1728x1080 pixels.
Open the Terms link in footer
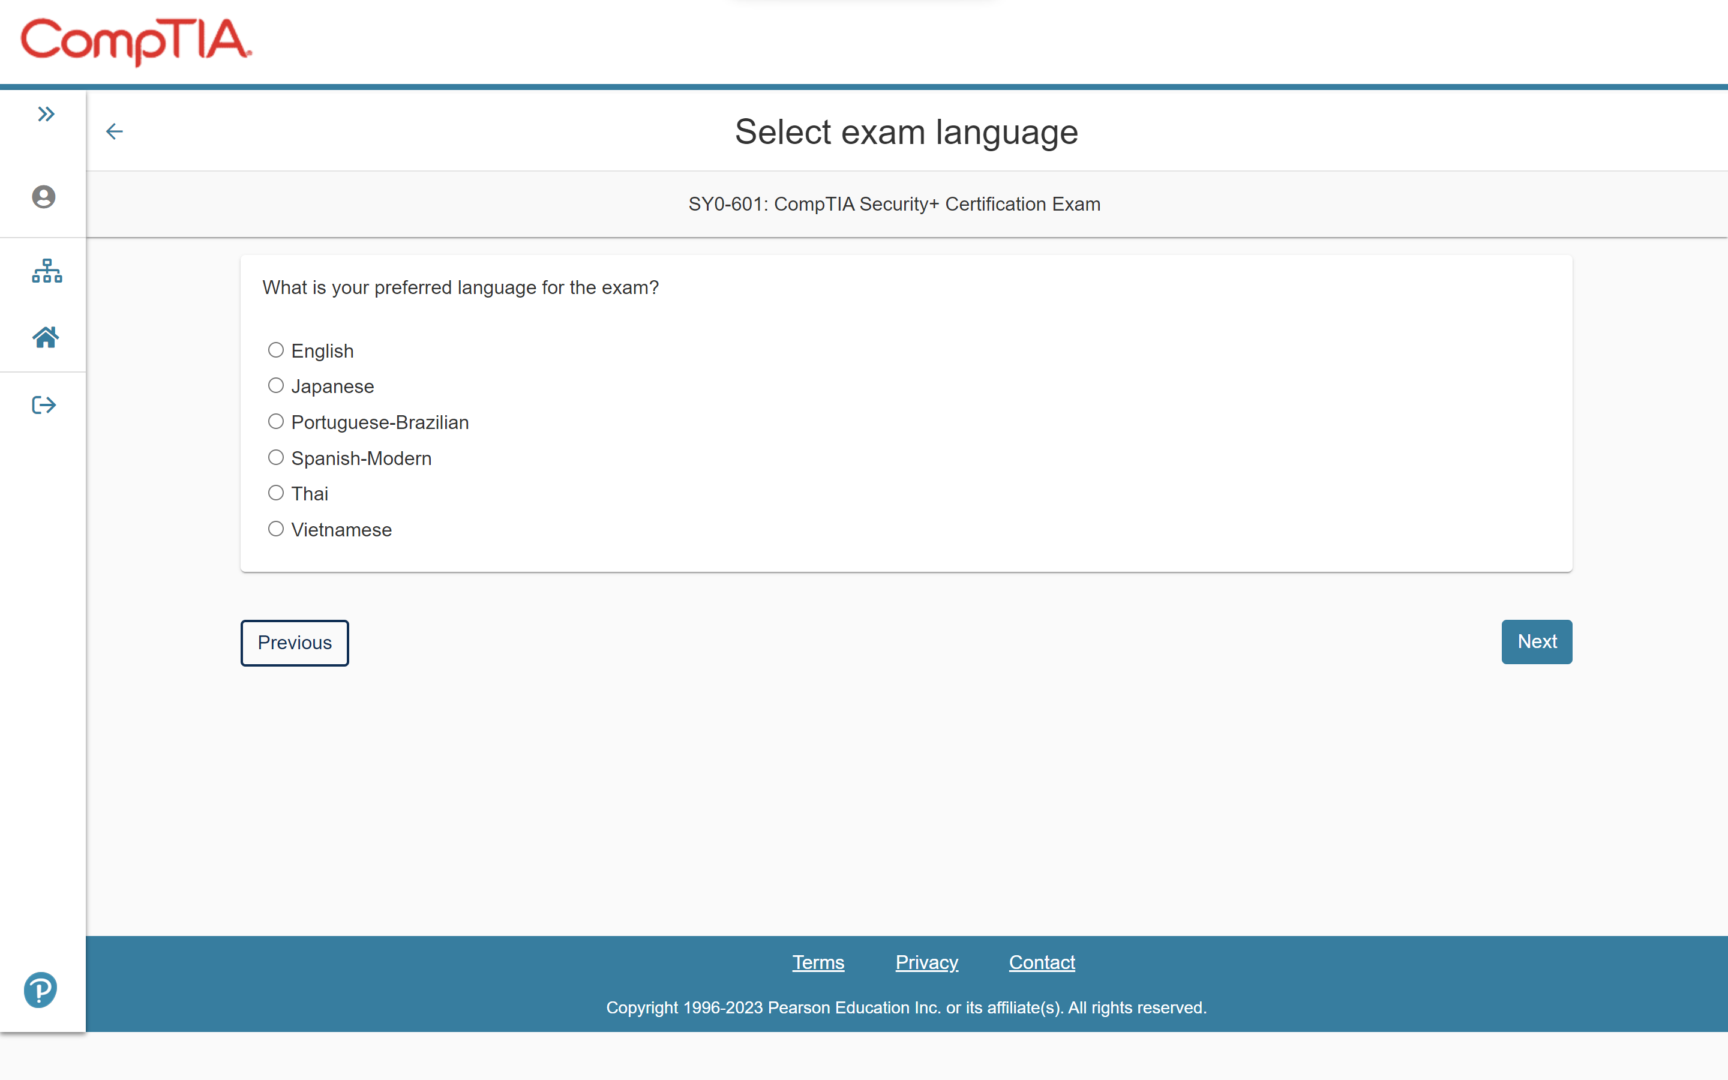point(818,962)
